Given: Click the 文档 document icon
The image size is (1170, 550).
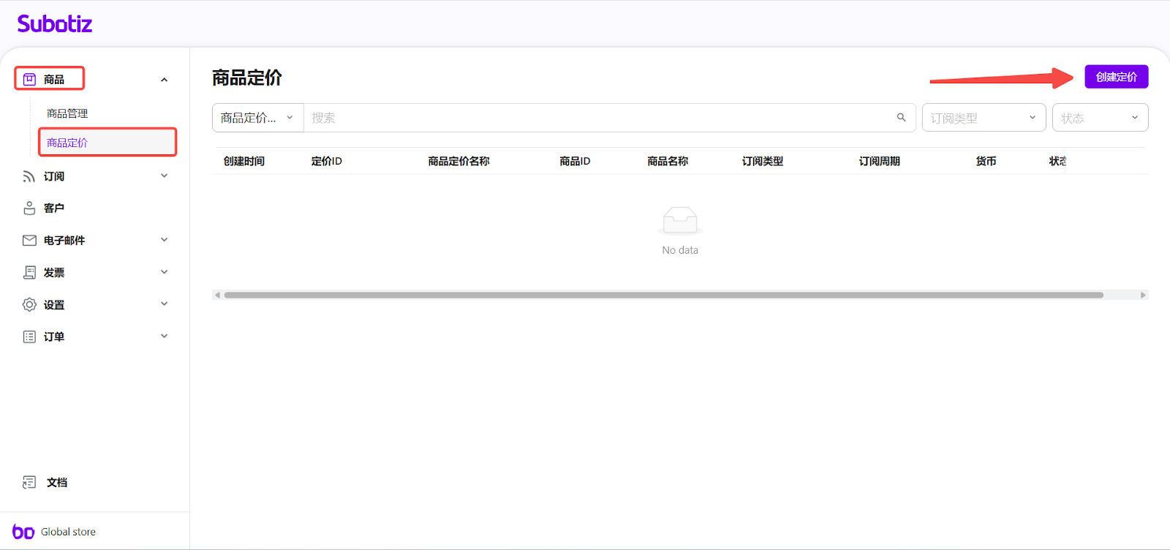Looking at the screenshot, I should 29,483.
